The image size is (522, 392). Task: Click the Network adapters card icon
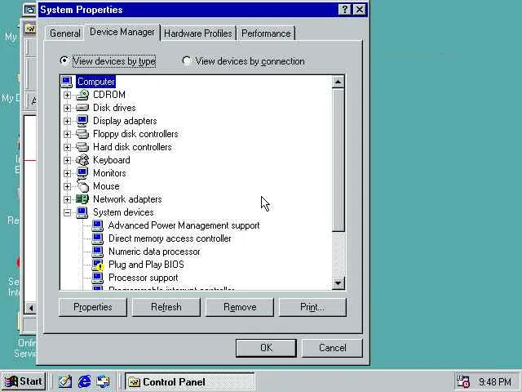point(82,199)
